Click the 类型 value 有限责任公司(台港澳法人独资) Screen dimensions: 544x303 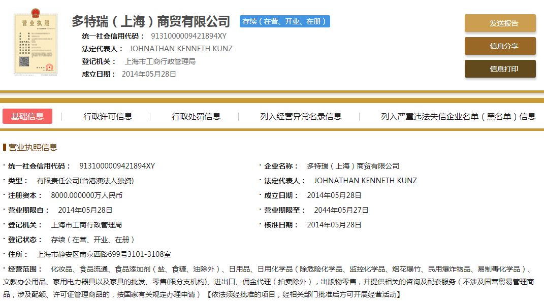coord(85,181)
